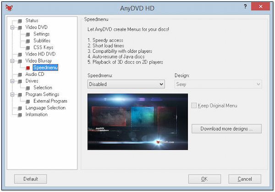Collapse the Video Blu-ray tree node
The image size is (275, 192).
pyautogui.click(x=12, y=61)
